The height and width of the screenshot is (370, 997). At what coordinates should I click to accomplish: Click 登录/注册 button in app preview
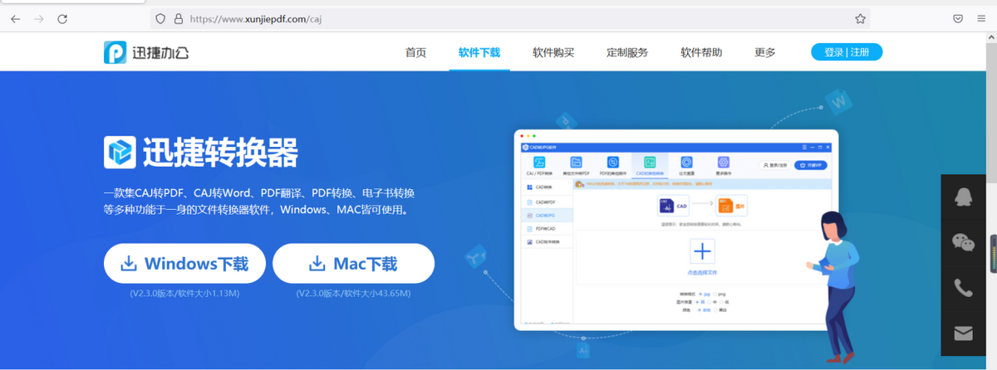tap(775, 165)
